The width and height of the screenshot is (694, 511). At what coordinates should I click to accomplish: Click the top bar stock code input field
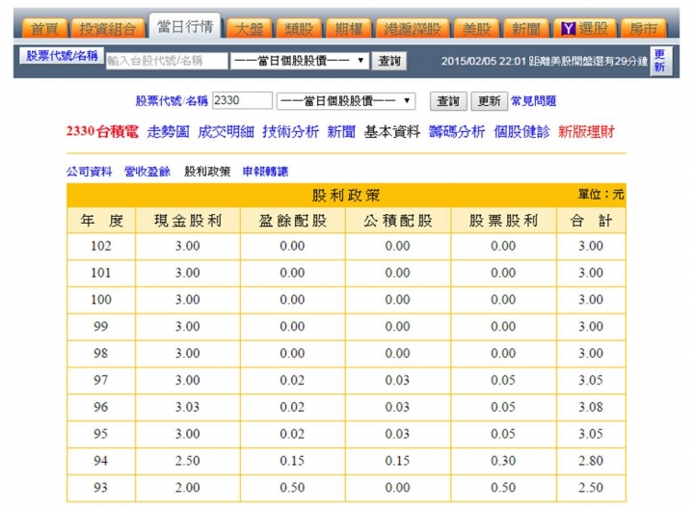click(x=167, y=61)
